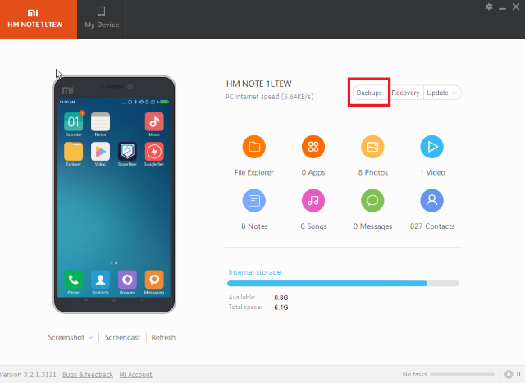Expand the Screenshot options chevron
The width and height of the screenshot is (525, 383).
coord(90,337)
